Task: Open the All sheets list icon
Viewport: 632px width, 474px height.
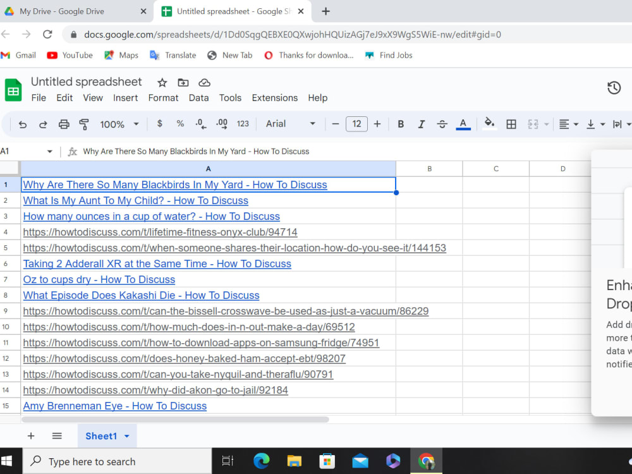Action: [57, 435]
